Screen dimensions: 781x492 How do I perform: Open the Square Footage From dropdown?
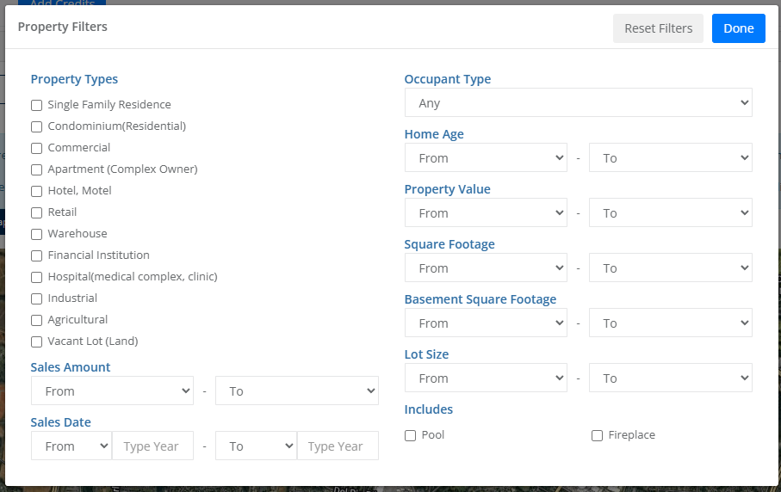[x=486, y=268]
